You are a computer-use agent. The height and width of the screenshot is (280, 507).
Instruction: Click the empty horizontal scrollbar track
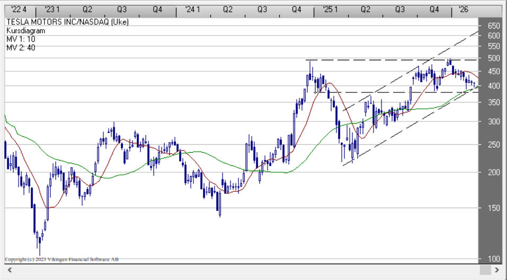click(x=244, y=270)
